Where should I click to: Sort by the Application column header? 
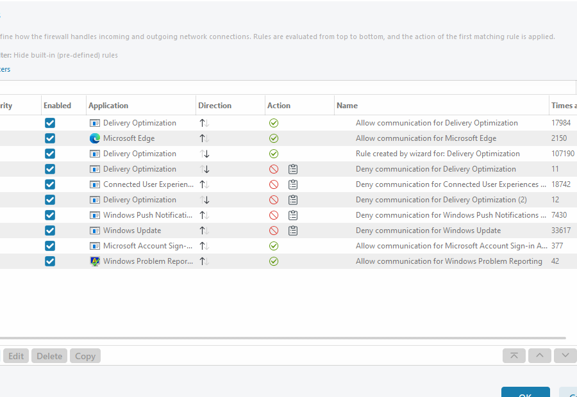(141, 106)
